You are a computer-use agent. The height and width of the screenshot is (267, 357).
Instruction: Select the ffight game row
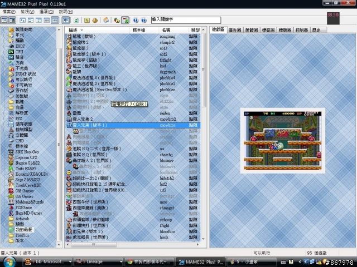[133, 225]
